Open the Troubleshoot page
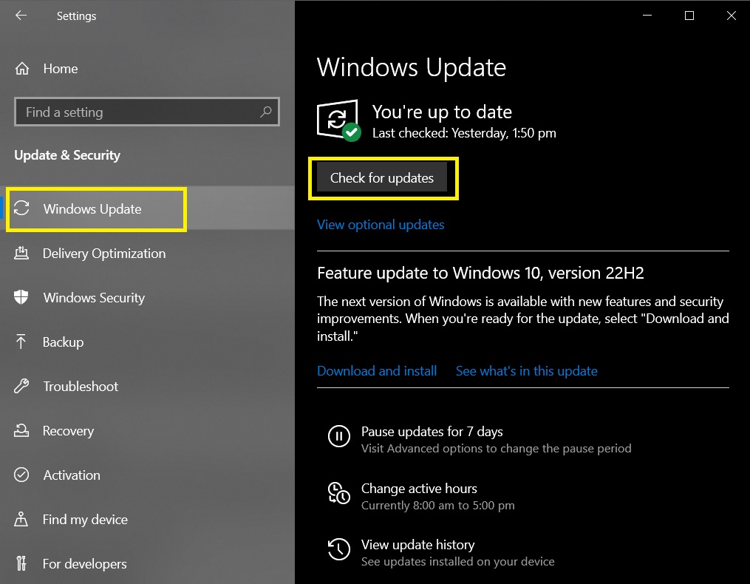Viewport: 750px width, 584px height. [x=147, y=386]
